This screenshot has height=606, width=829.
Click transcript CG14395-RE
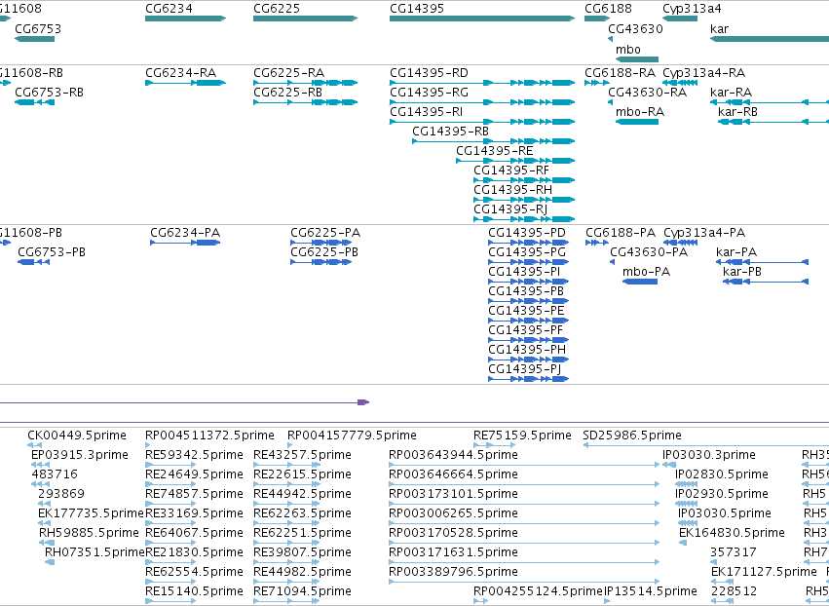point(494,151)
